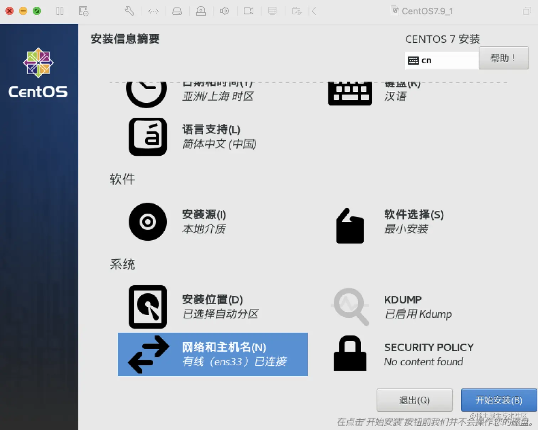
Task: Click 软件选择(S) label
Action: click(x=414, y=215)
